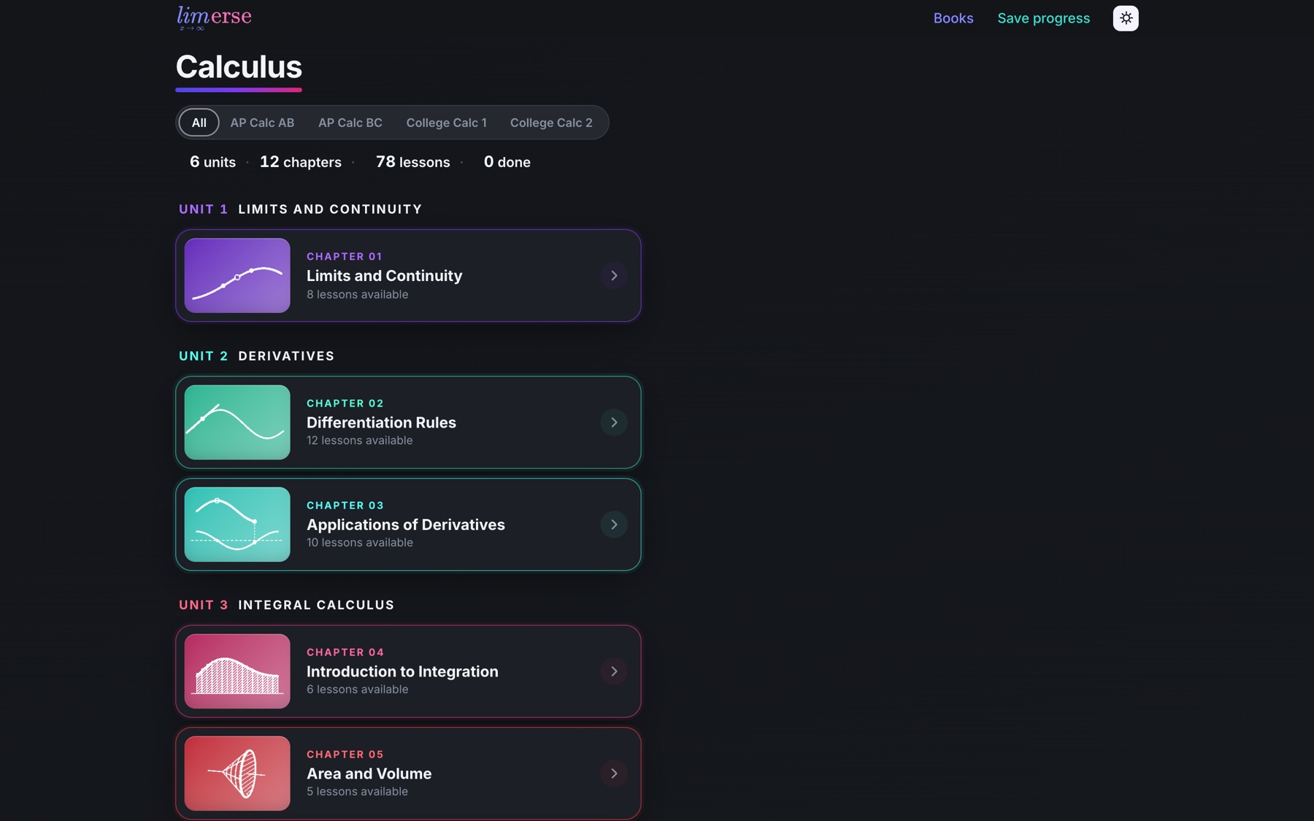Image resolution: width=1314 pixels, height=821 pixels.
Task: Switch to AP Calc AB tab
Action: [262, 123]
